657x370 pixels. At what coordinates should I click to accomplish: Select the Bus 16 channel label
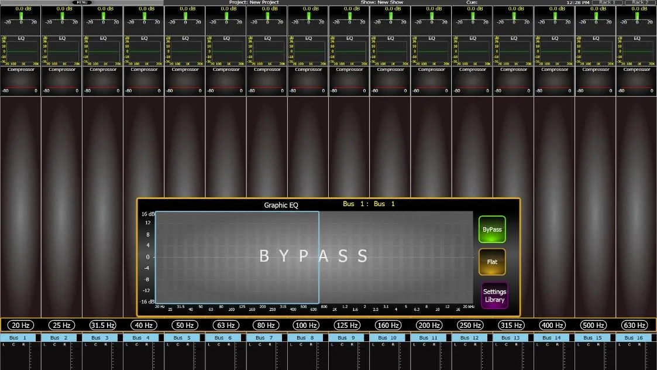[x=634, y=338]
